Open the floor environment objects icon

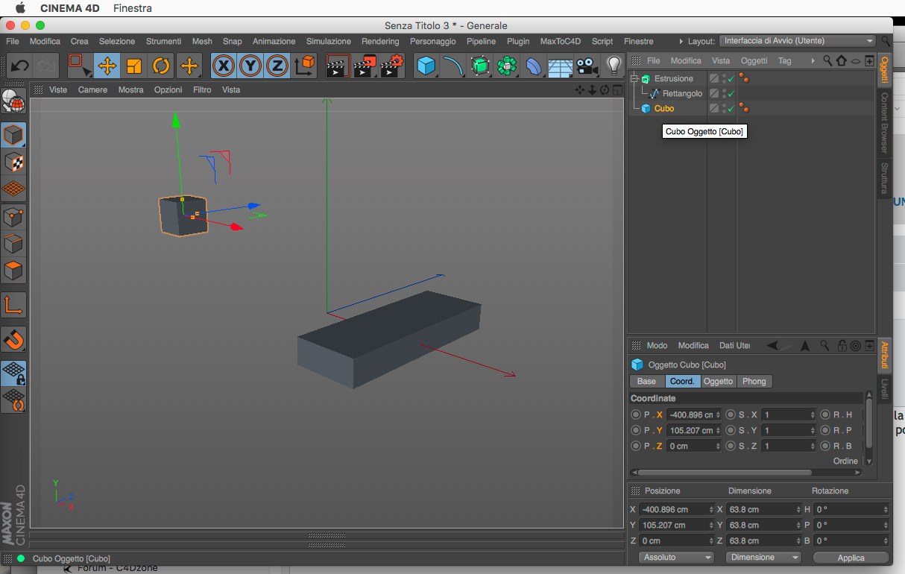(561, 66)
